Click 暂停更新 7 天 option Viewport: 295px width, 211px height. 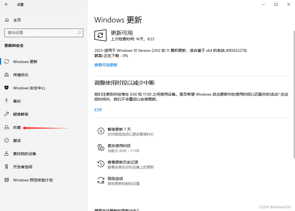126,132
